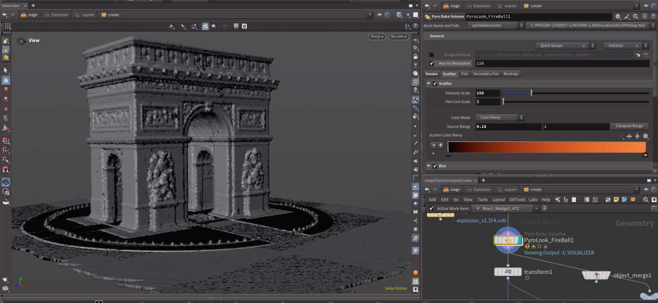Click the network editor find magnifier icon

point(646,200)
